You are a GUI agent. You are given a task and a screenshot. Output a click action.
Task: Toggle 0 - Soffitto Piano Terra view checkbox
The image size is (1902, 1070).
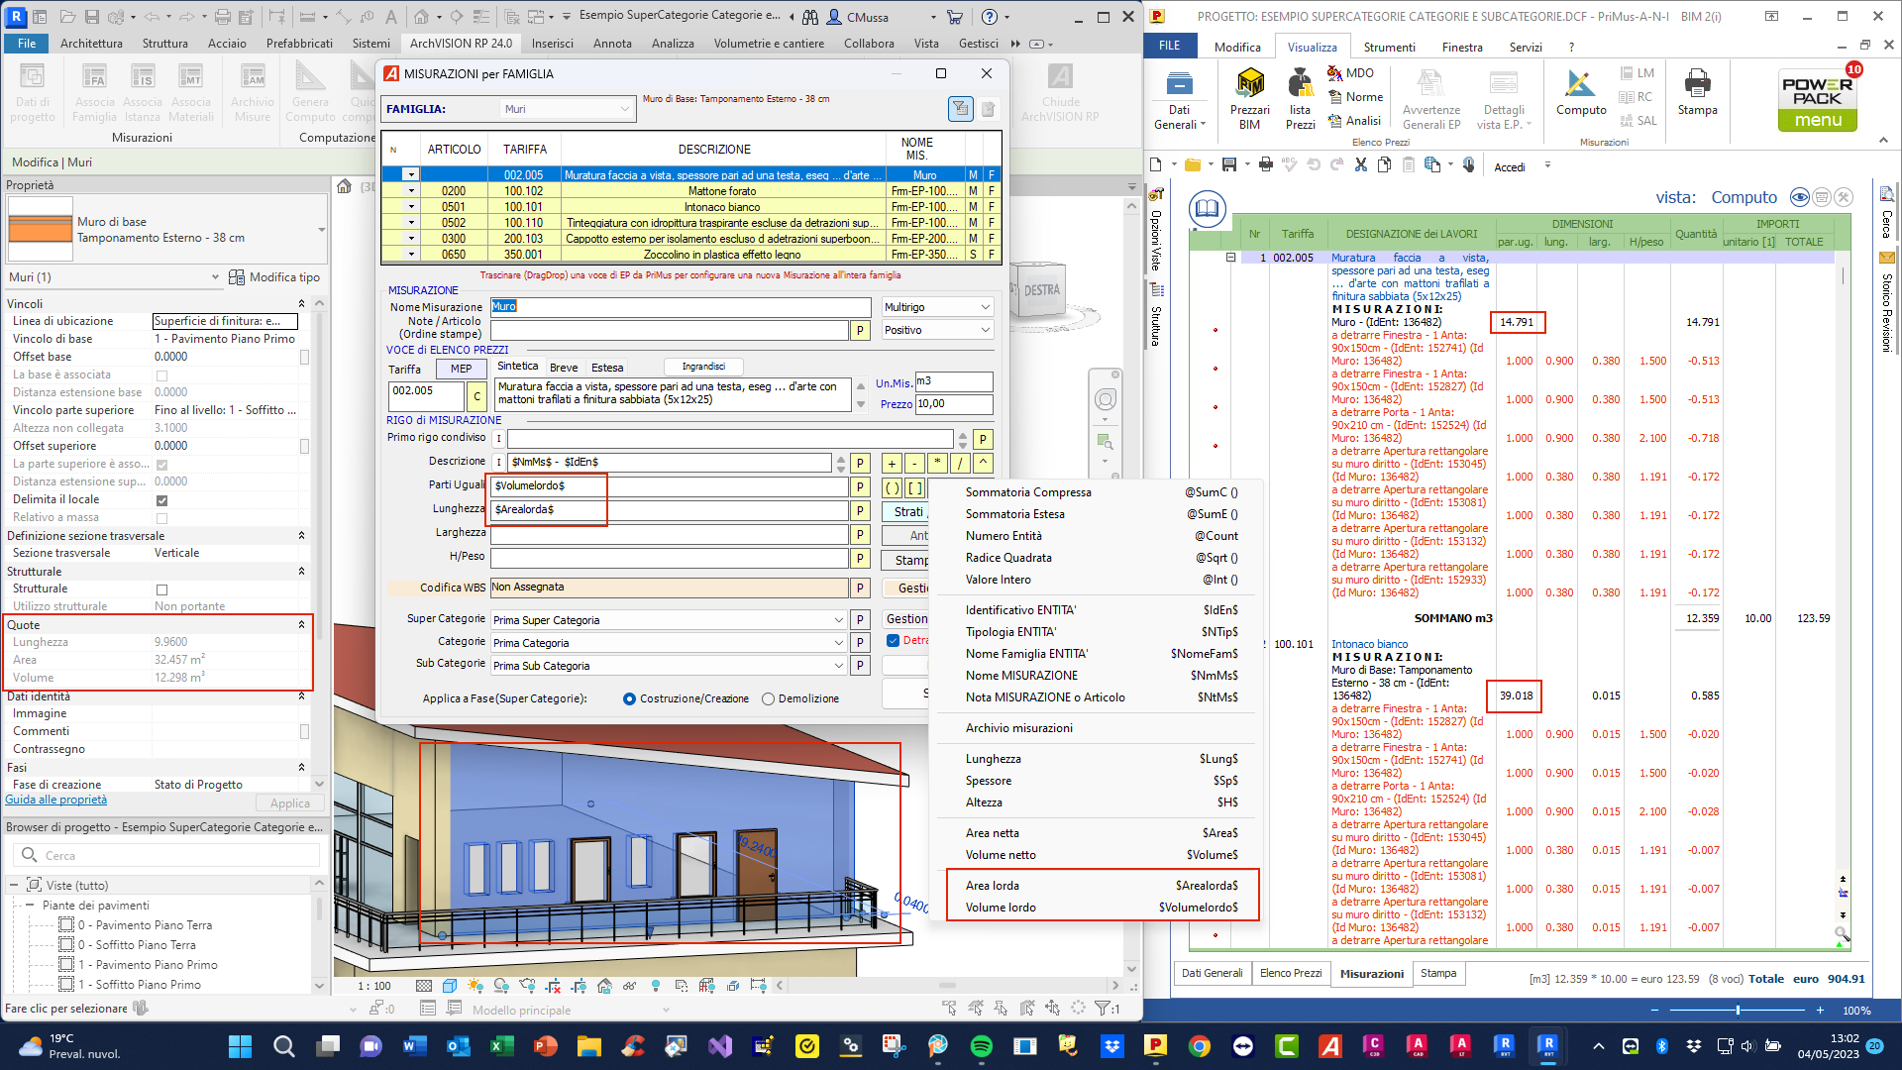(66, 944)
